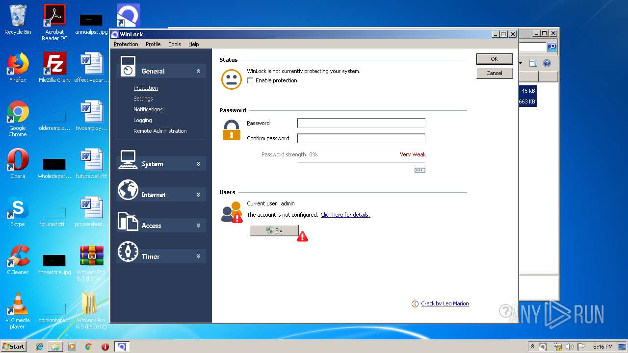Expand the Internet section chevron

[198, 195]
